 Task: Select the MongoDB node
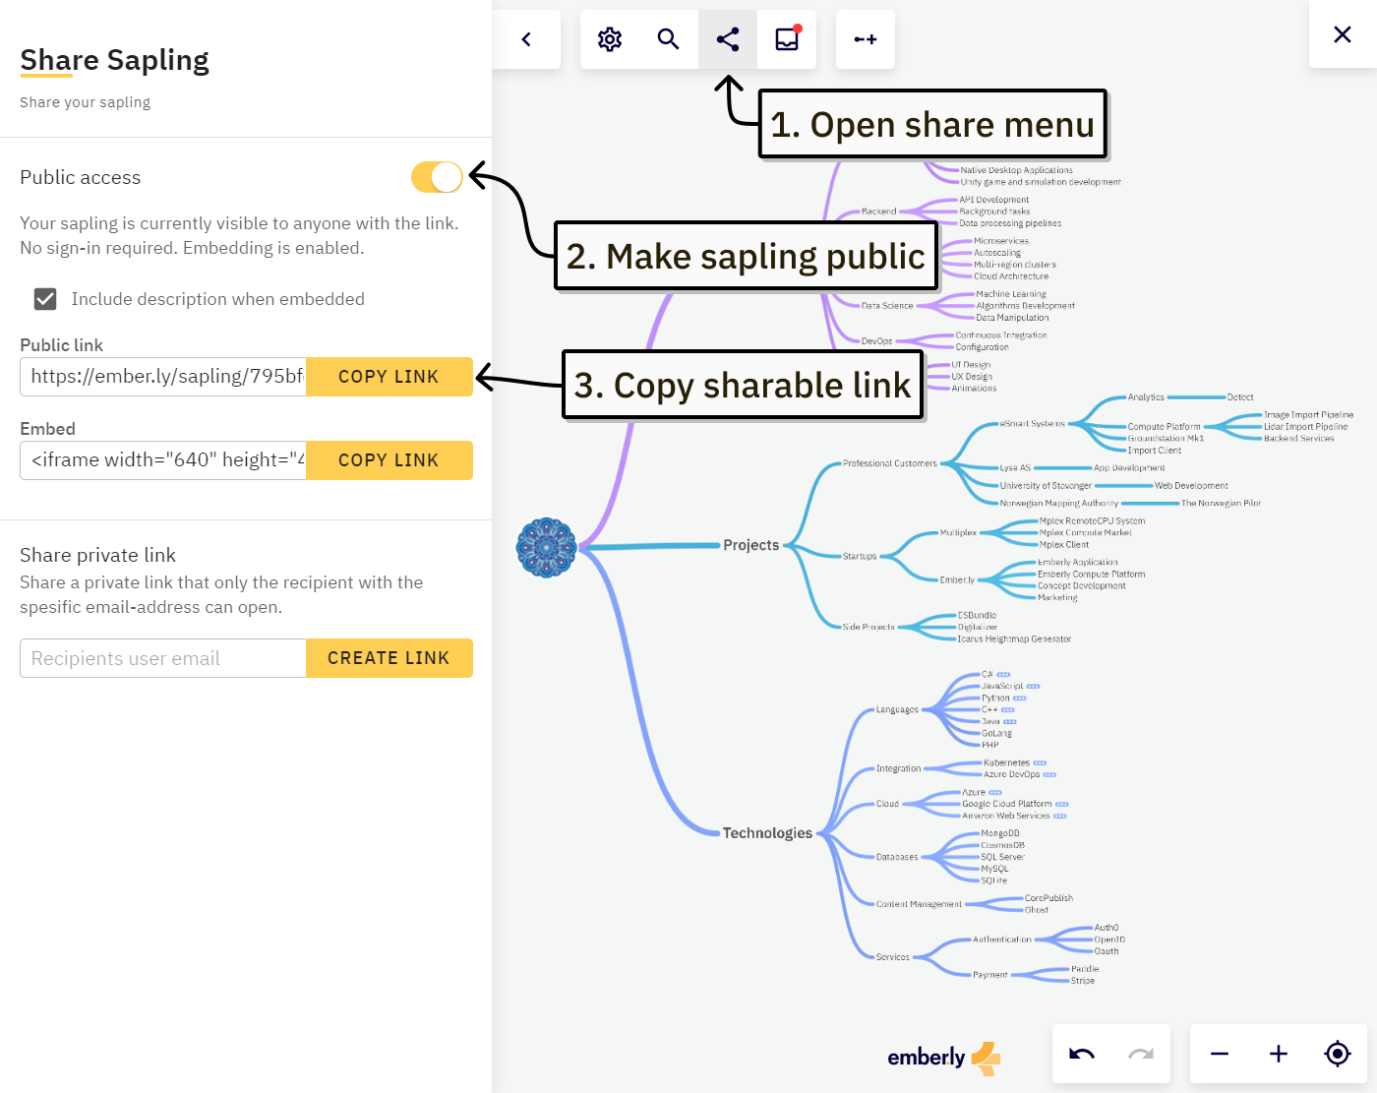point(1000,834)
